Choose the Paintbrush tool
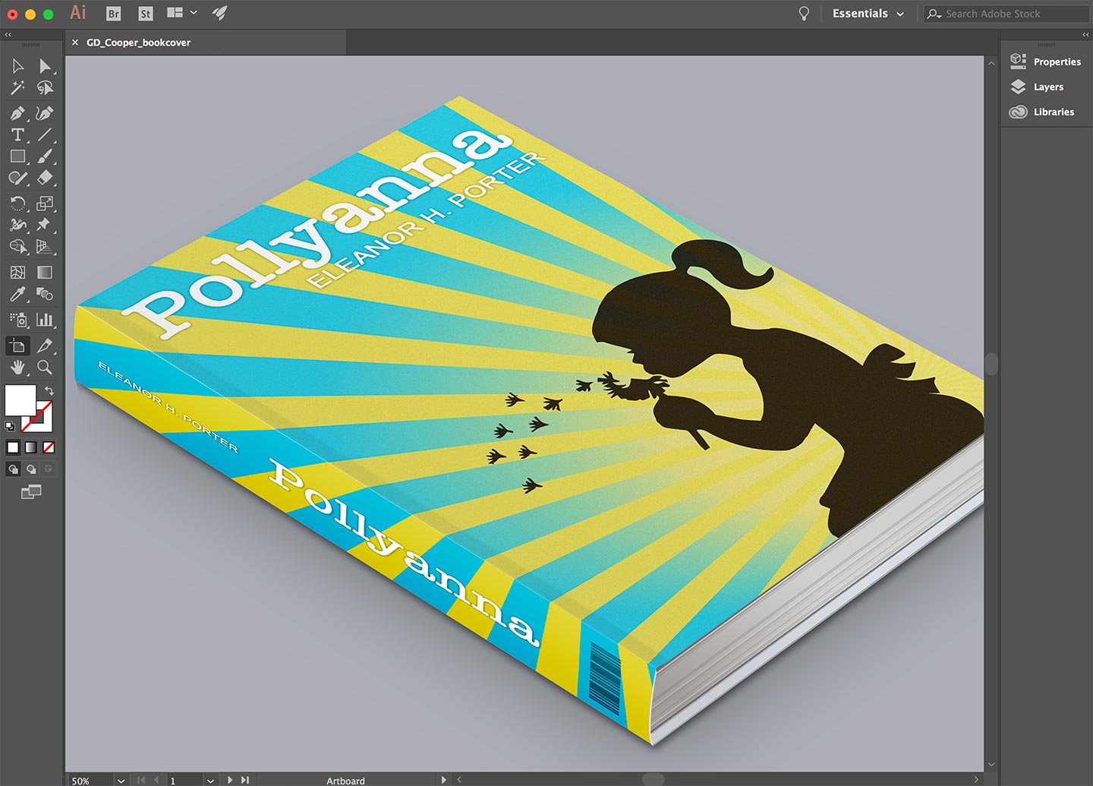This screenshot has width=1093, height=786. pos(46,157)
